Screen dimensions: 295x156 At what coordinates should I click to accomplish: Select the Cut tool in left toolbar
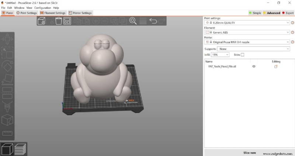pos(7,93)
